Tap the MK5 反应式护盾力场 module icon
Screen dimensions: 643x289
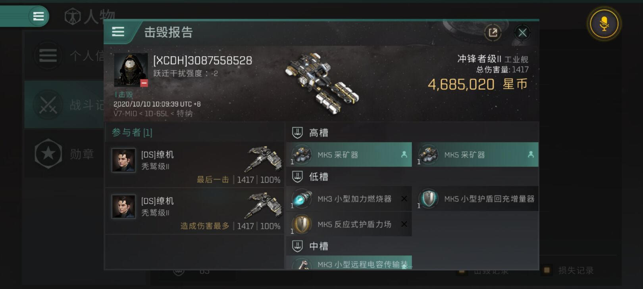(301, 224)
